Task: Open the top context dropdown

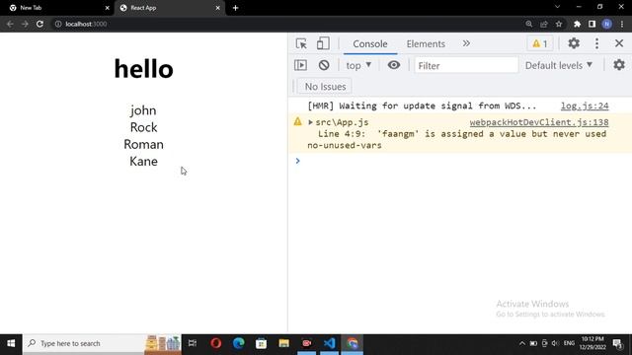Action: pyautogui.click(x=358, y=65)
